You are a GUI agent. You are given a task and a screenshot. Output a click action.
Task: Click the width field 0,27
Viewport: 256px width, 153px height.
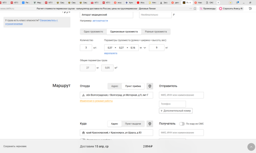tap(121, 48)
